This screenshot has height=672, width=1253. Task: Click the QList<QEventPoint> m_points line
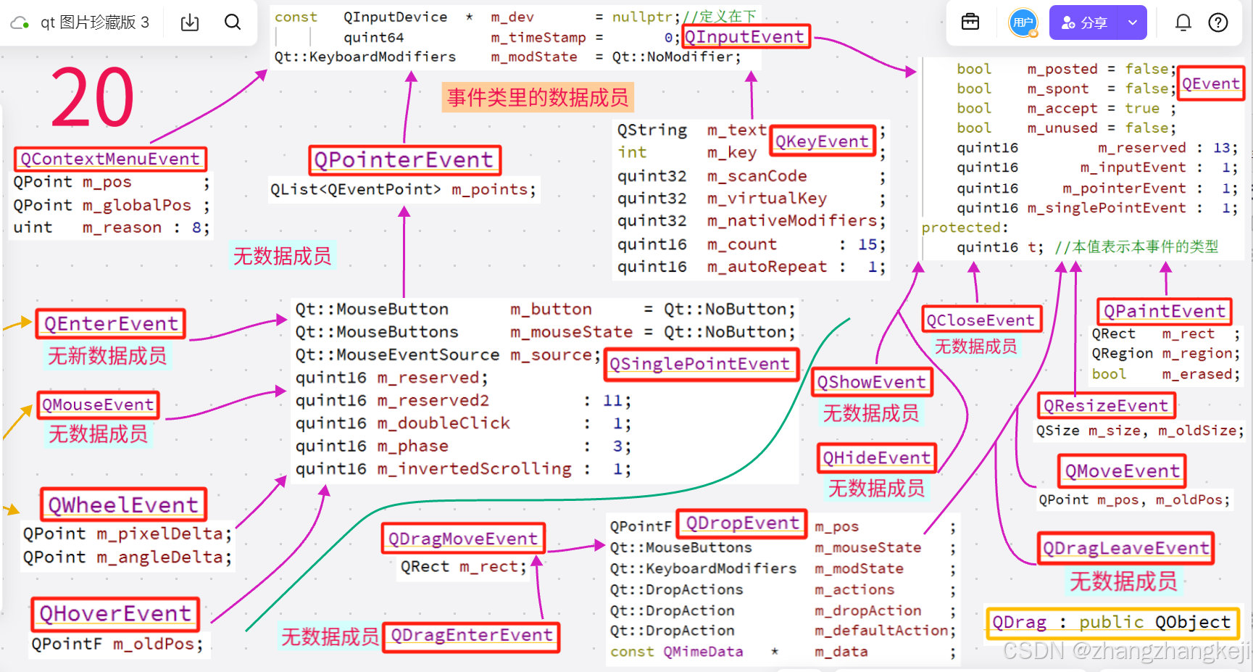click(x=404, y=190)
